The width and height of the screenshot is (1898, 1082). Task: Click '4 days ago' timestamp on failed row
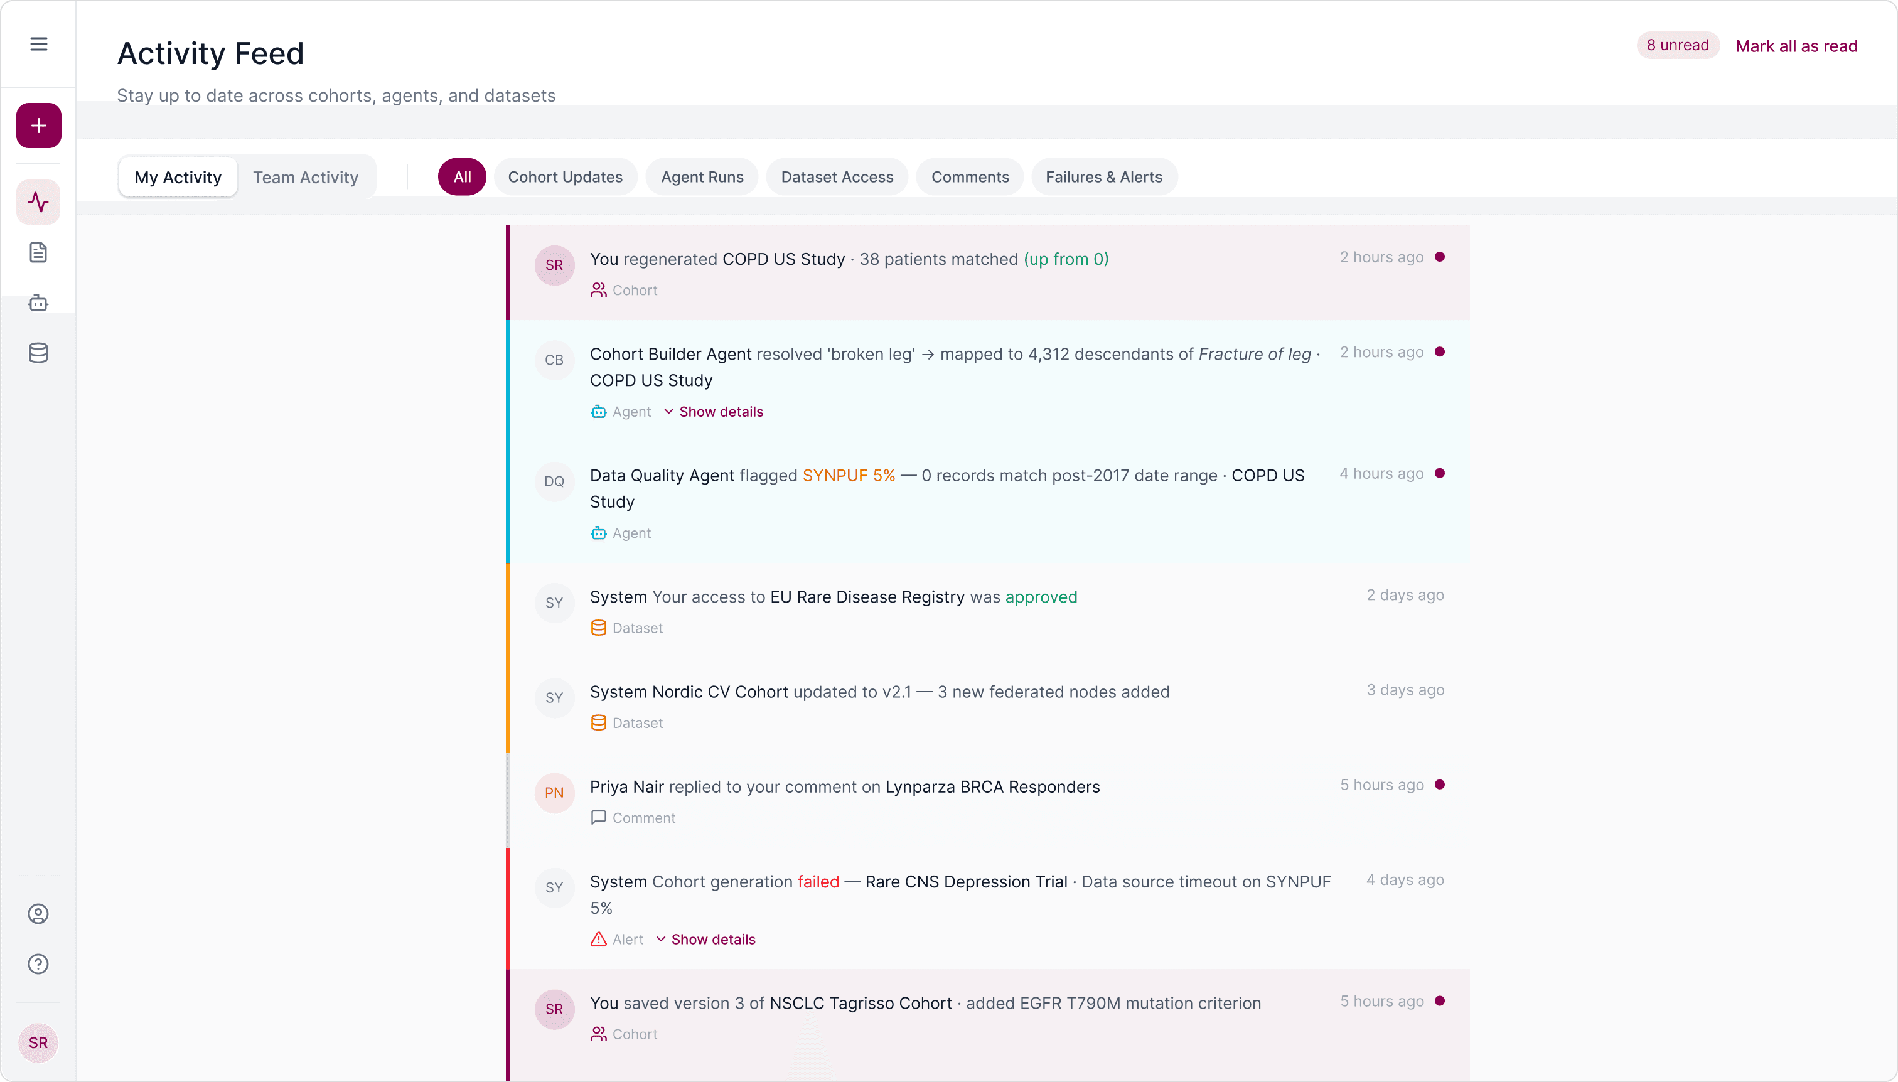click(1405, 880)
